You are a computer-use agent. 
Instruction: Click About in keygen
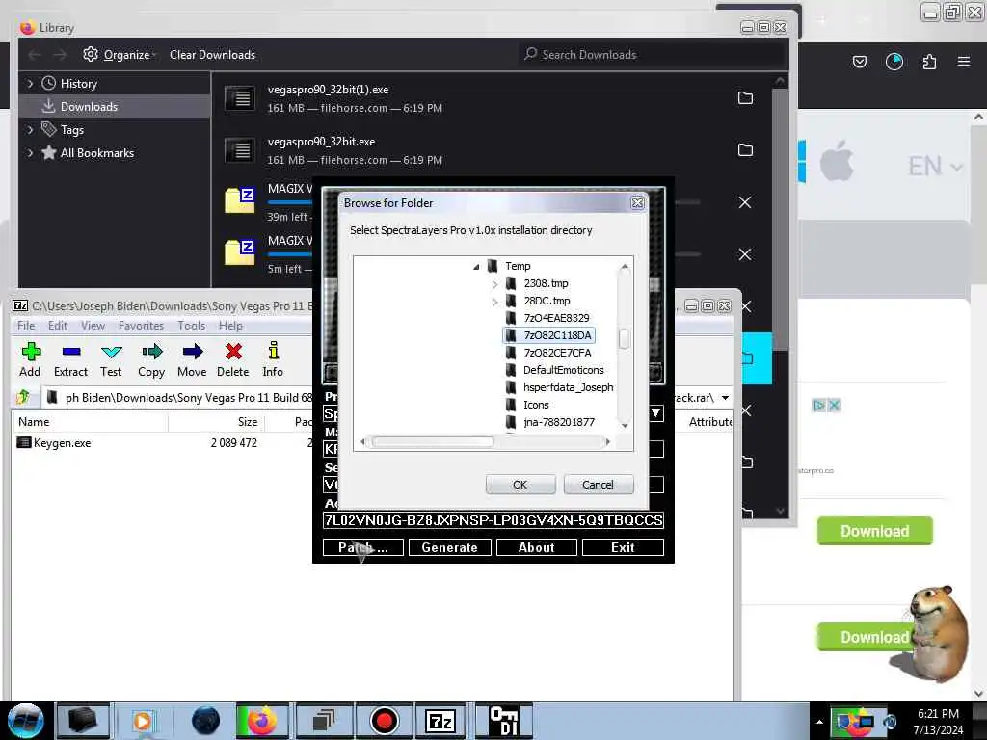(536, 547)
